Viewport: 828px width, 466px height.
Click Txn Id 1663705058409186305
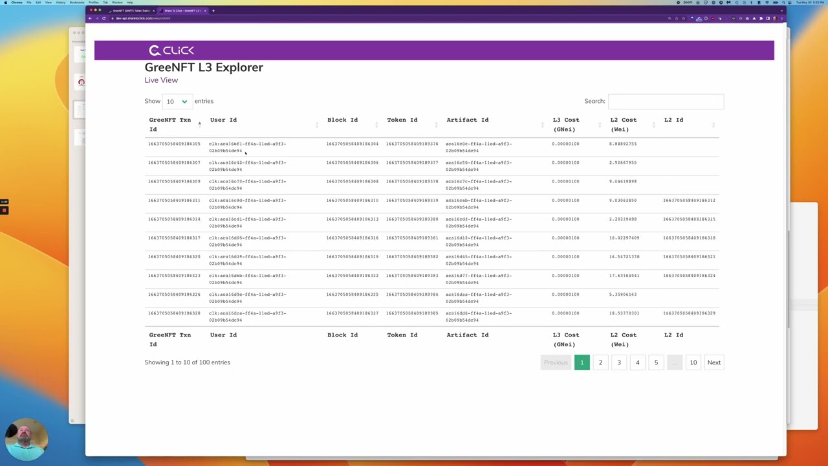(174, 144)
